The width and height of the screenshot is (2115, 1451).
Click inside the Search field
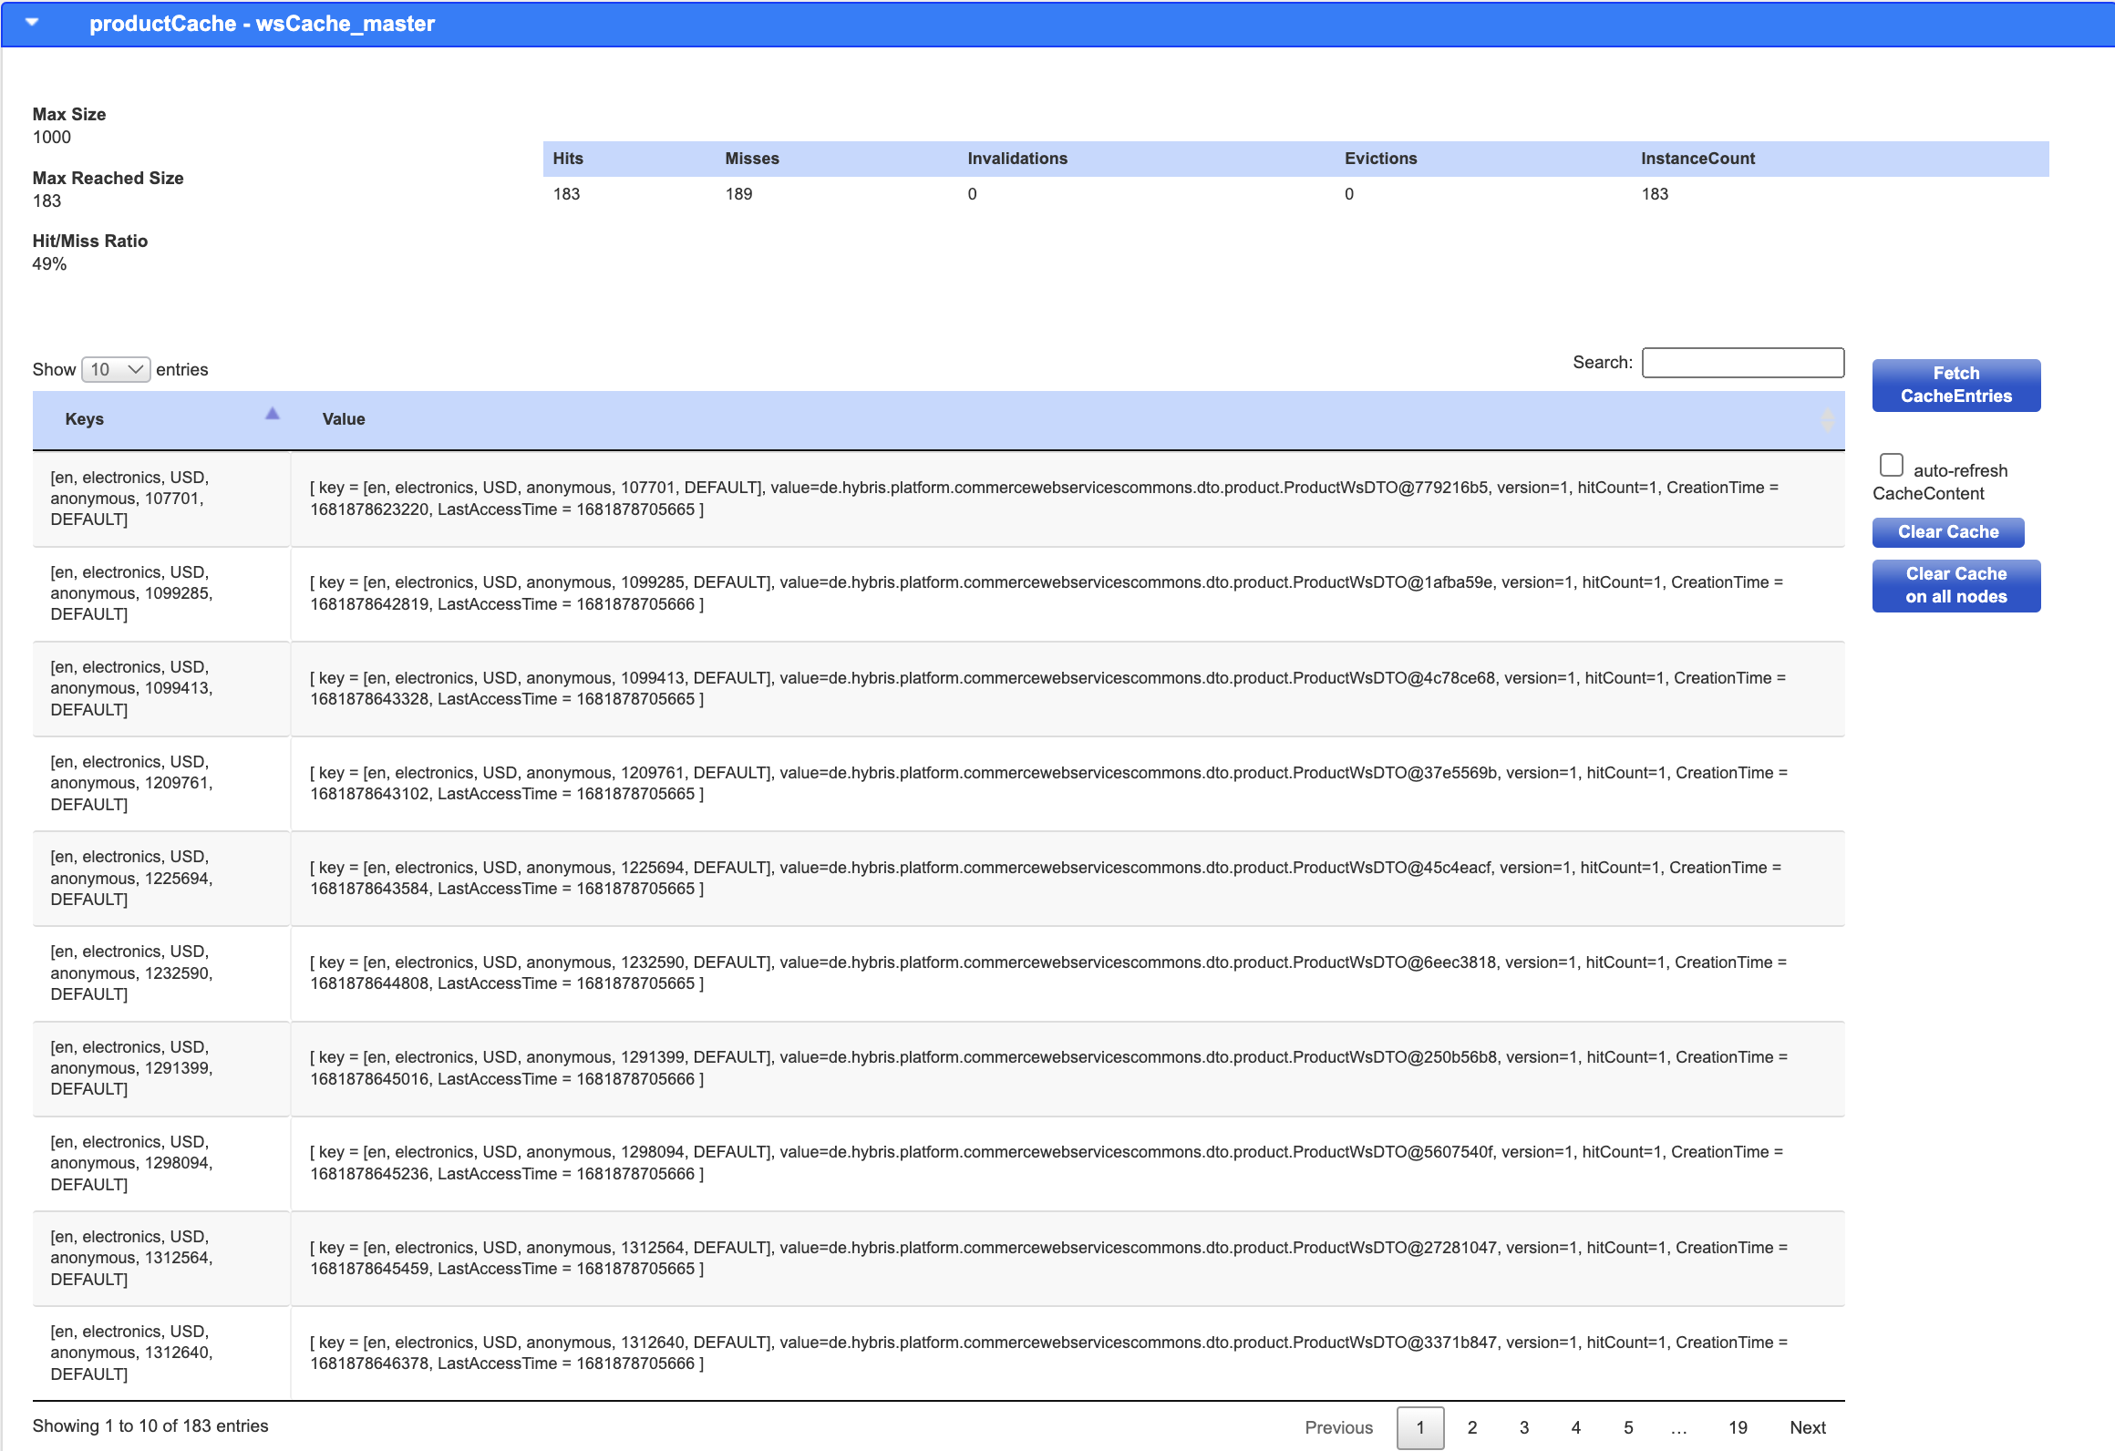click(x=1742, y=363)
